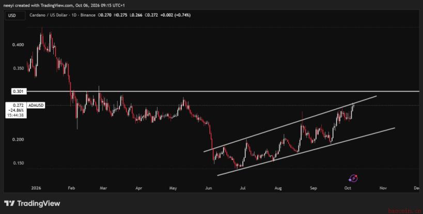
Task: Click the 0.150 price axis label
Action: [x=18, y=163]
